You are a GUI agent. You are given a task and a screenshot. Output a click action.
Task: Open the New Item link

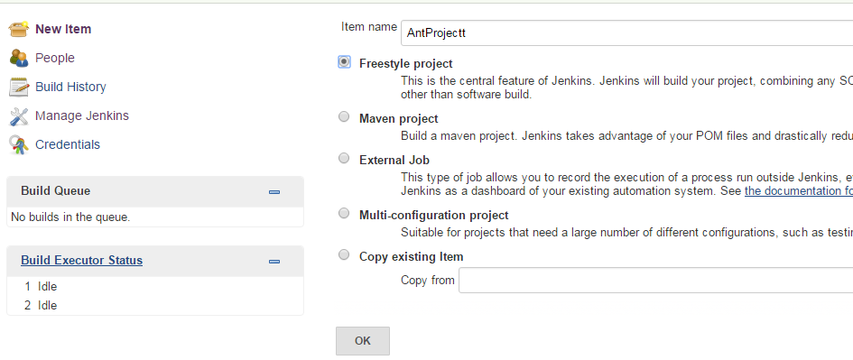tap(63, 30)
